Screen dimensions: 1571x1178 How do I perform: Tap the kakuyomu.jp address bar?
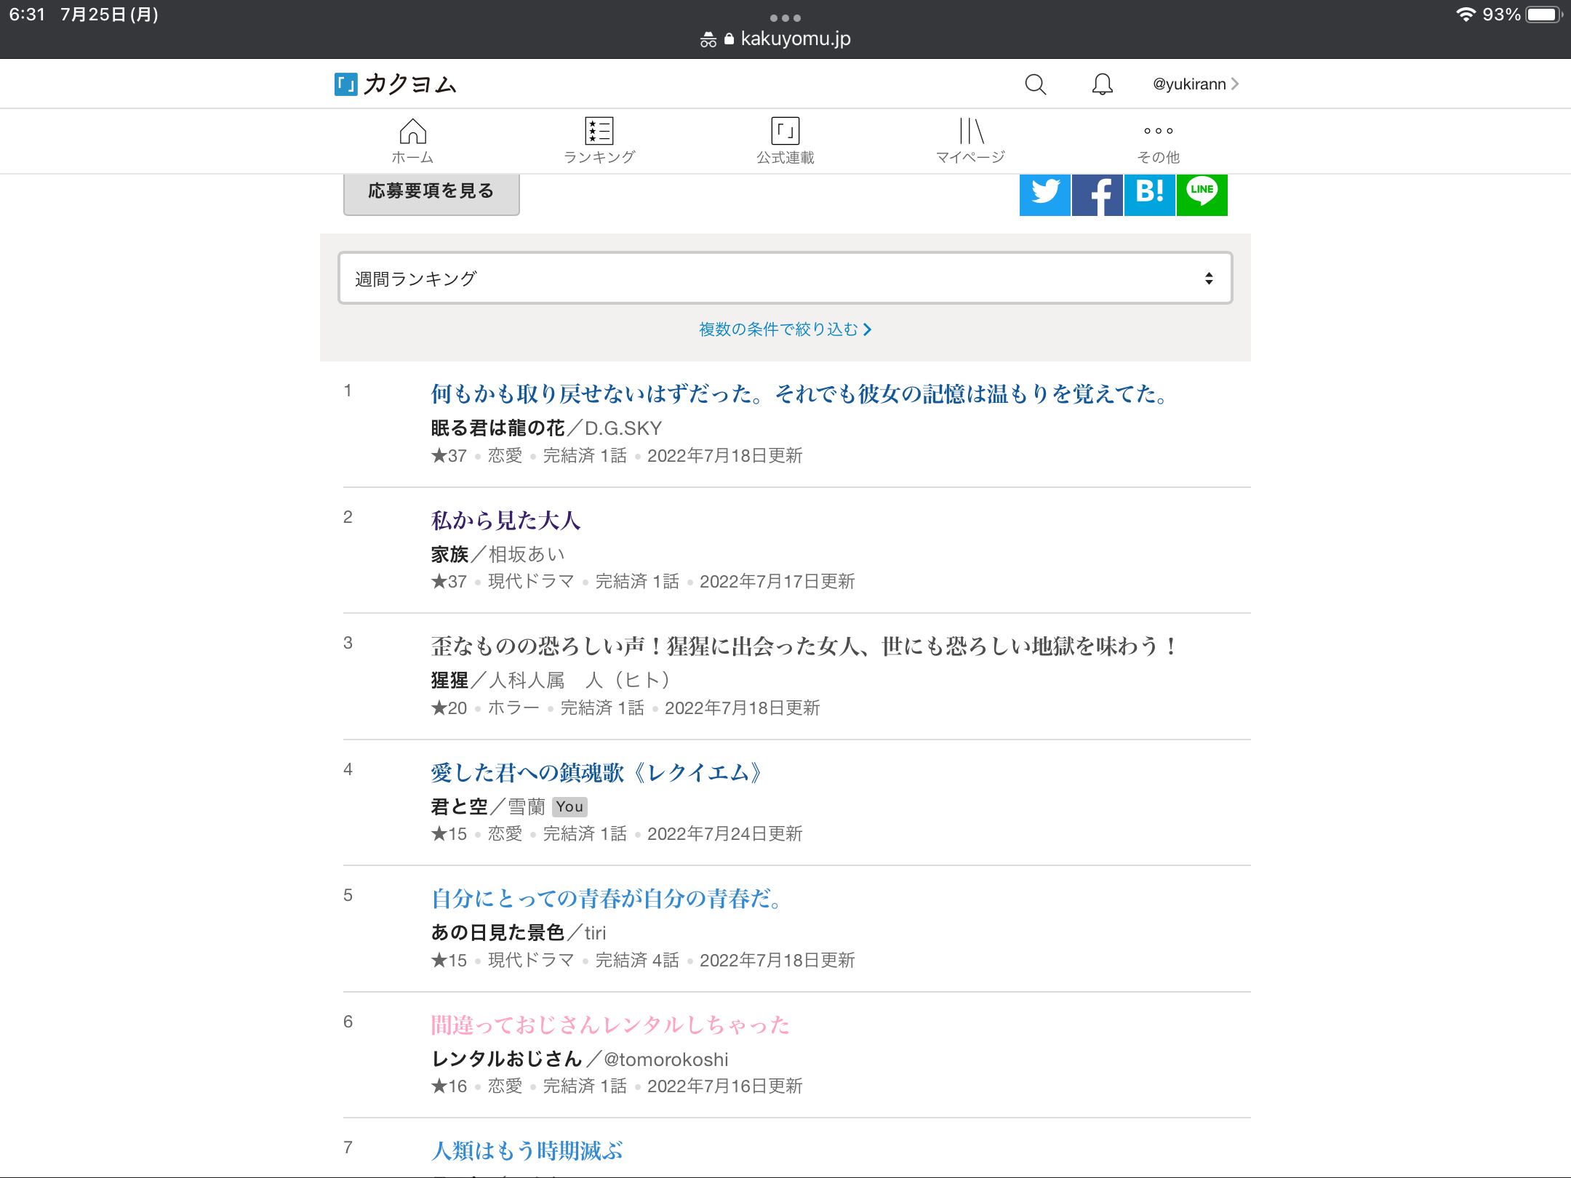[785, 39]
